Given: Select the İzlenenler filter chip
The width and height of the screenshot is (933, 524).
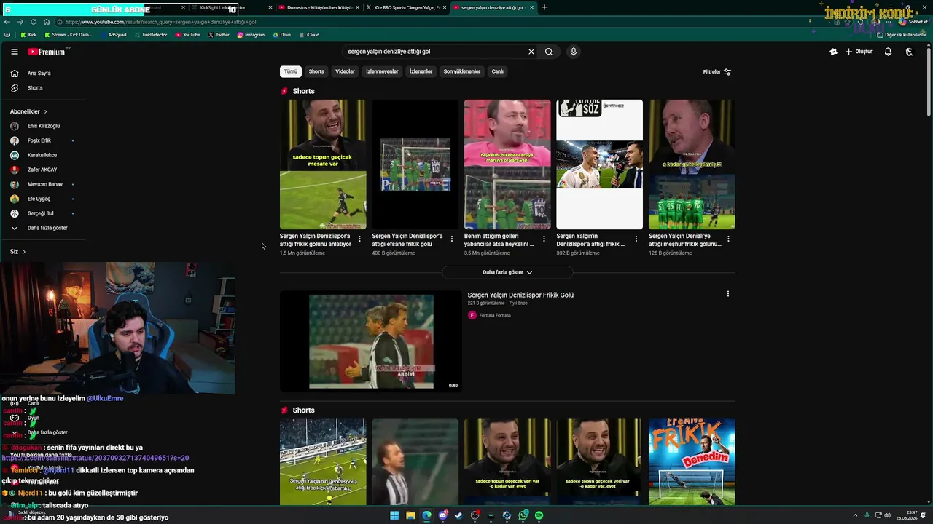Looking at the screenshot, I should pyautogui.click(x=421, y=71).
